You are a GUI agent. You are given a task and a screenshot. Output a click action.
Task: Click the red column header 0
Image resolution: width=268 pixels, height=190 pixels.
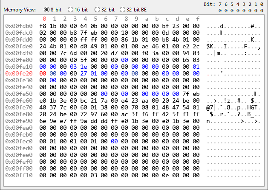(x=44, y=19)
